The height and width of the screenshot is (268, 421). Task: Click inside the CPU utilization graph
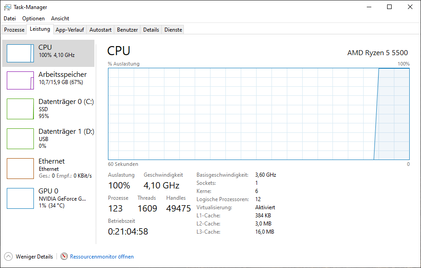pyautogui.click(x=257, y=113)
